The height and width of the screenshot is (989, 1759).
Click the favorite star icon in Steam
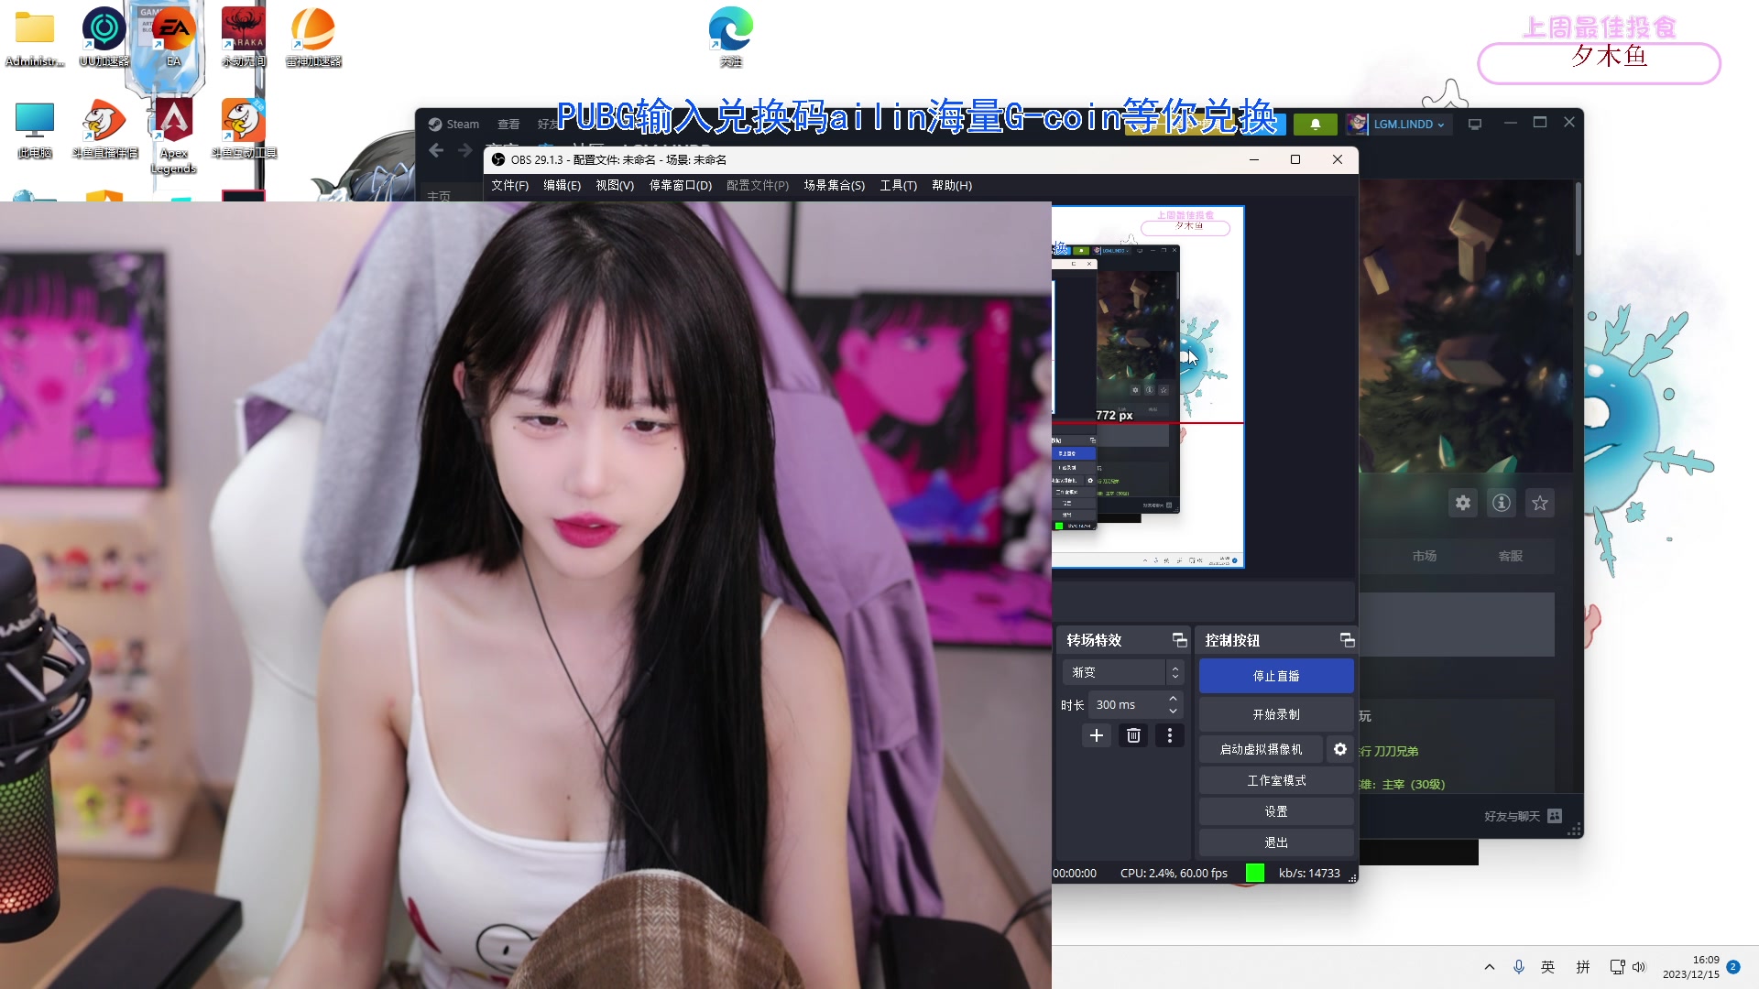pyautogui.click(x=1540, y=503)
